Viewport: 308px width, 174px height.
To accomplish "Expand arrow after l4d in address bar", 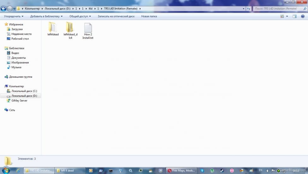I will [95, 9].
